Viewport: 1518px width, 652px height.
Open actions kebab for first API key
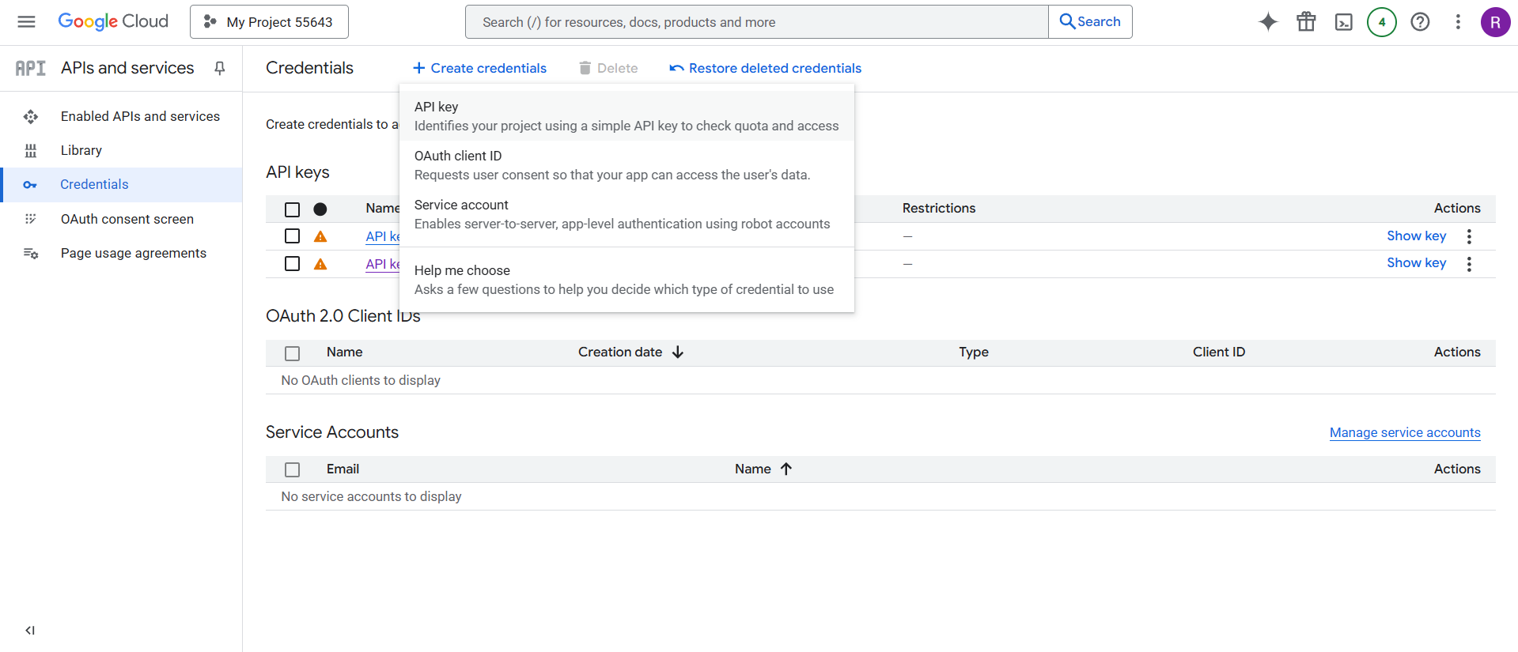click(1469, 236)
